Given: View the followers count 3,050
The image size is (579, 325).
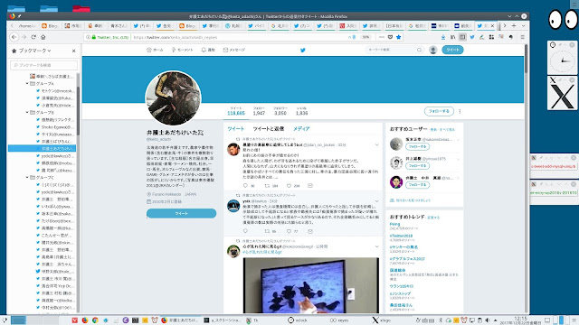Looking at the screenshot, I should (x=280, y=111).
